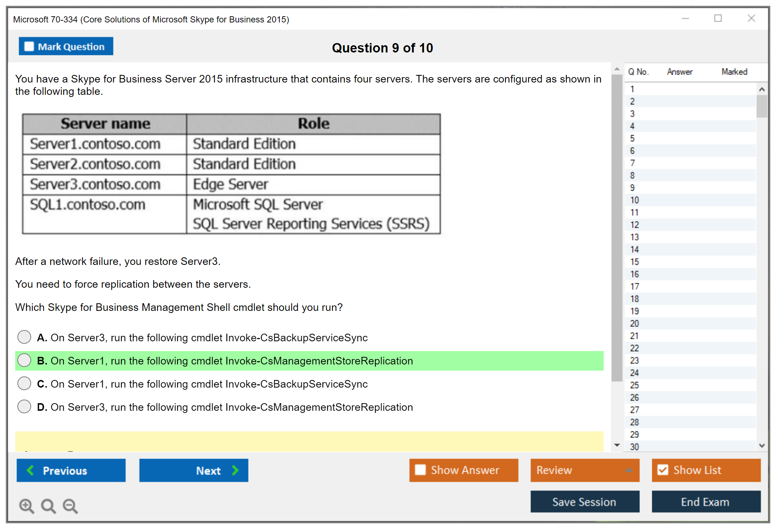This screenshot has width=779, height=532.
Task: Go to the Next question
Action: pos(193,470)
